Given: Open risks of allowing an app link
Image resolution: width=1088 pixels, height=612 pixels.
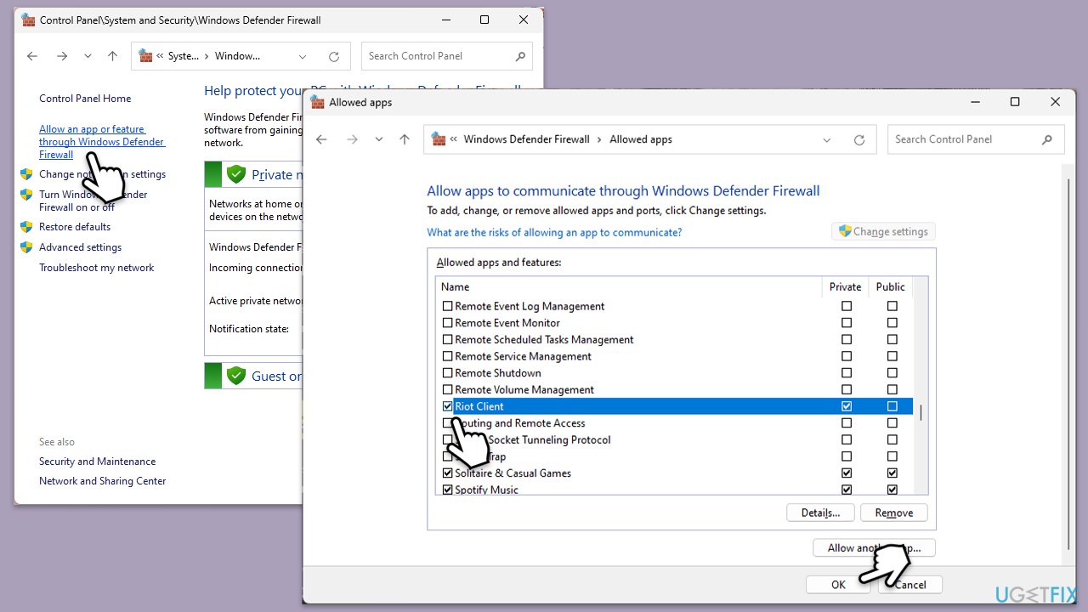Looking at the screenshot, I should click(554, 232).
